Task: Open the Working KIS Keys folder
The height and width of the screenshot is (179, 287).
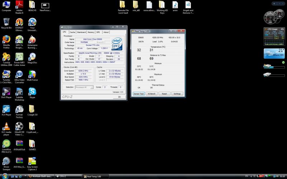Action: (x=162, y=7)
